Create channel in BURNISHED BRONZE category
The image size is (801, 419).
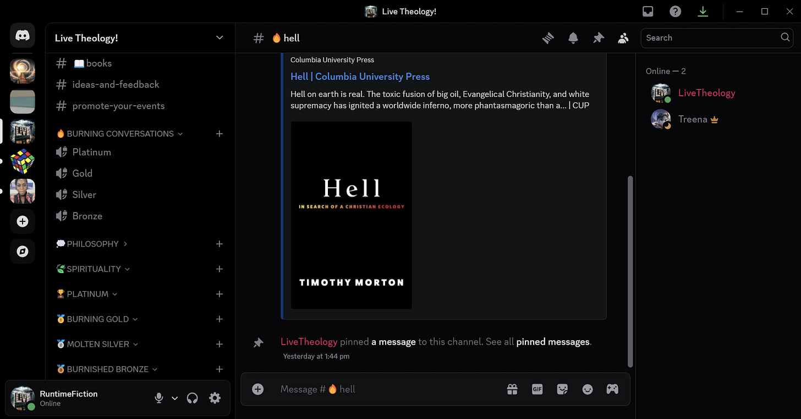click(x=220, y=369)
